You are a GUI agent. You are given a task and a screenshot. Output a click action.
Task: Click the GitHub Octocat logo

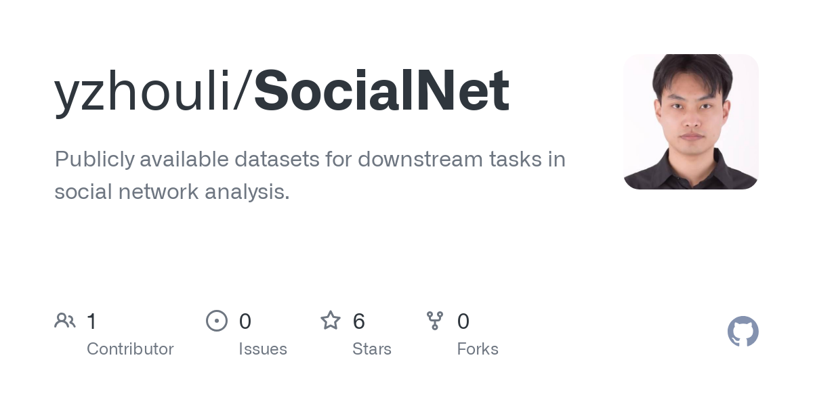(x=743, y=332)
